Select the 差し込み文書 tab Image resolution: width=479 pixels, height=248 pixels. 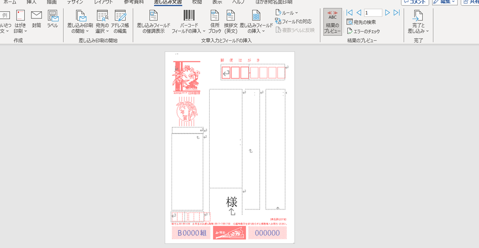pos(168,2)
